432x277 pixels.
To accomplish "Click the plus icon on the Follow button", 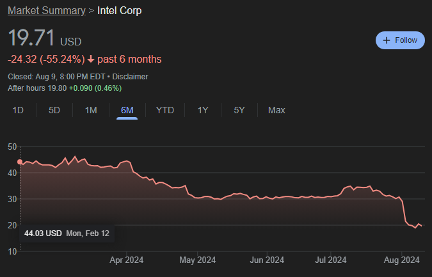I will click(x=386, y=40).
